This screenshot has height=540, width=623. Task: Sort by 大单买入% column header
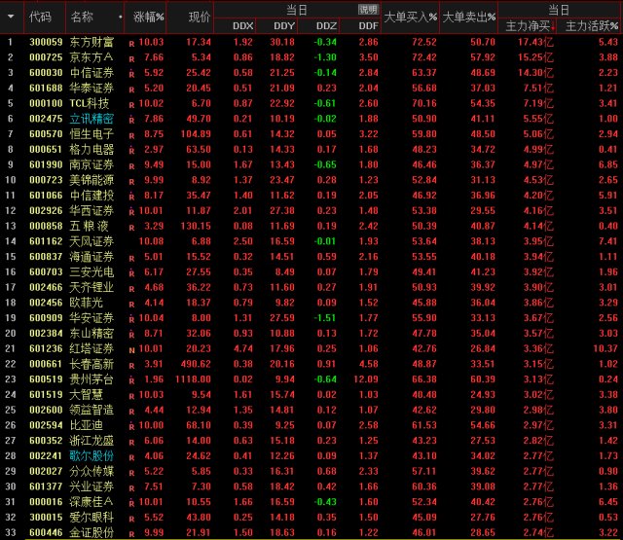pos(411,17)
